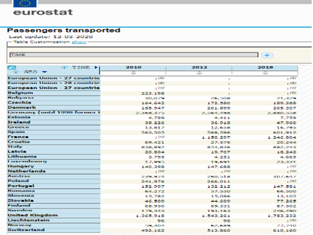Click the move icon next to the TIME header
313x235 pixels.
click(x=65, y=67)
